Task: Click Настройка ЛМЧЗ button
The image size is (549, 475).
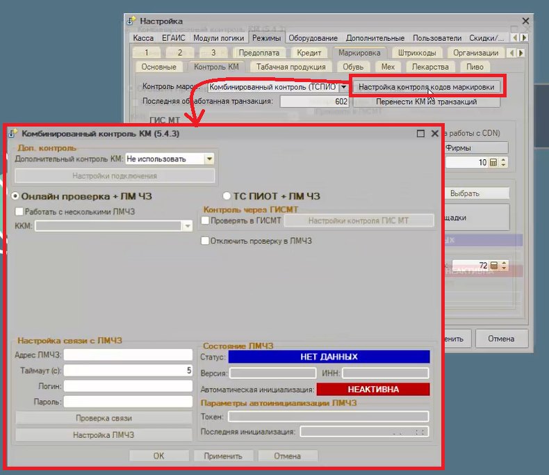Action: coord(104,435)
